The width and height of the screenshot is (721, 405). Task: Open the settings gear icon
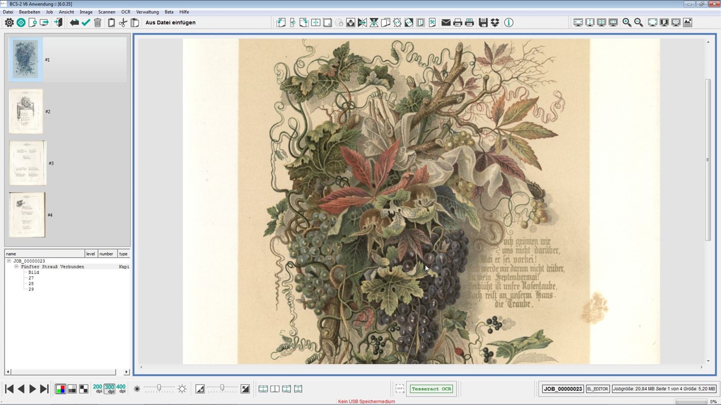(x=9, y=23)
